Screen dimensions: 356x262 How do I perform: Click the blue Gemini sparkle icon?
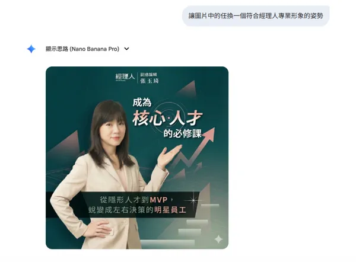click(31, 49)
